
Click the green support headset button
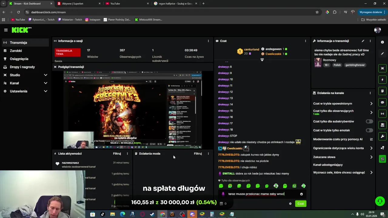click(x=380, y=201)
